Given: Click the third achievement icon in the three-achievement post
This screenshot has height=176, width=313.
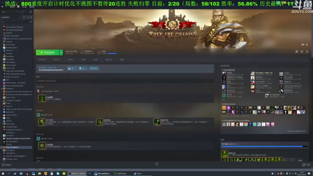Looking at the screenshot, I should (157, 122).
